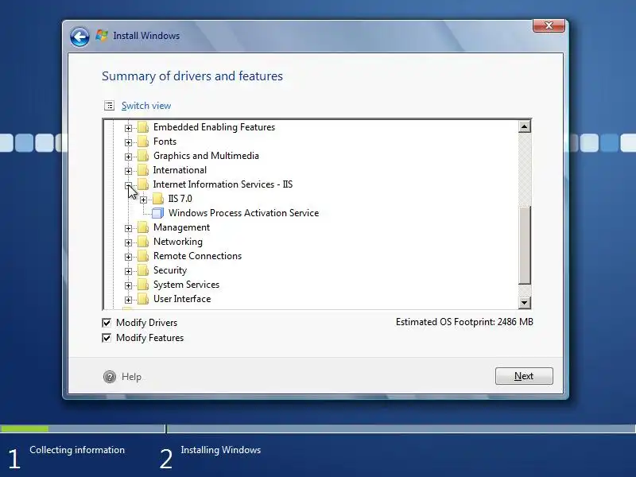Select the International folder icon
Viewport: 636px width, 477px height.
pyautogui.click(x=143, y=170)
